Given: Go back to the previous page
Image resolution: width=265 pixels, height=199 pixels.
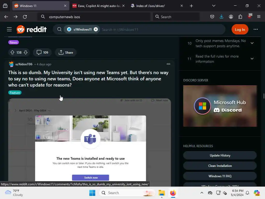Looking at the screenshot, I should click(x=6, y=17).
